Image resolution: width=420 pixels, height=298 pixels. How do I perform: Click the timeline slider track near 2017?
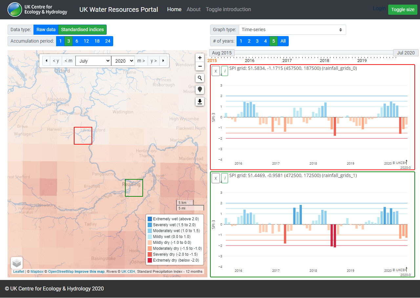click(287, 53)
